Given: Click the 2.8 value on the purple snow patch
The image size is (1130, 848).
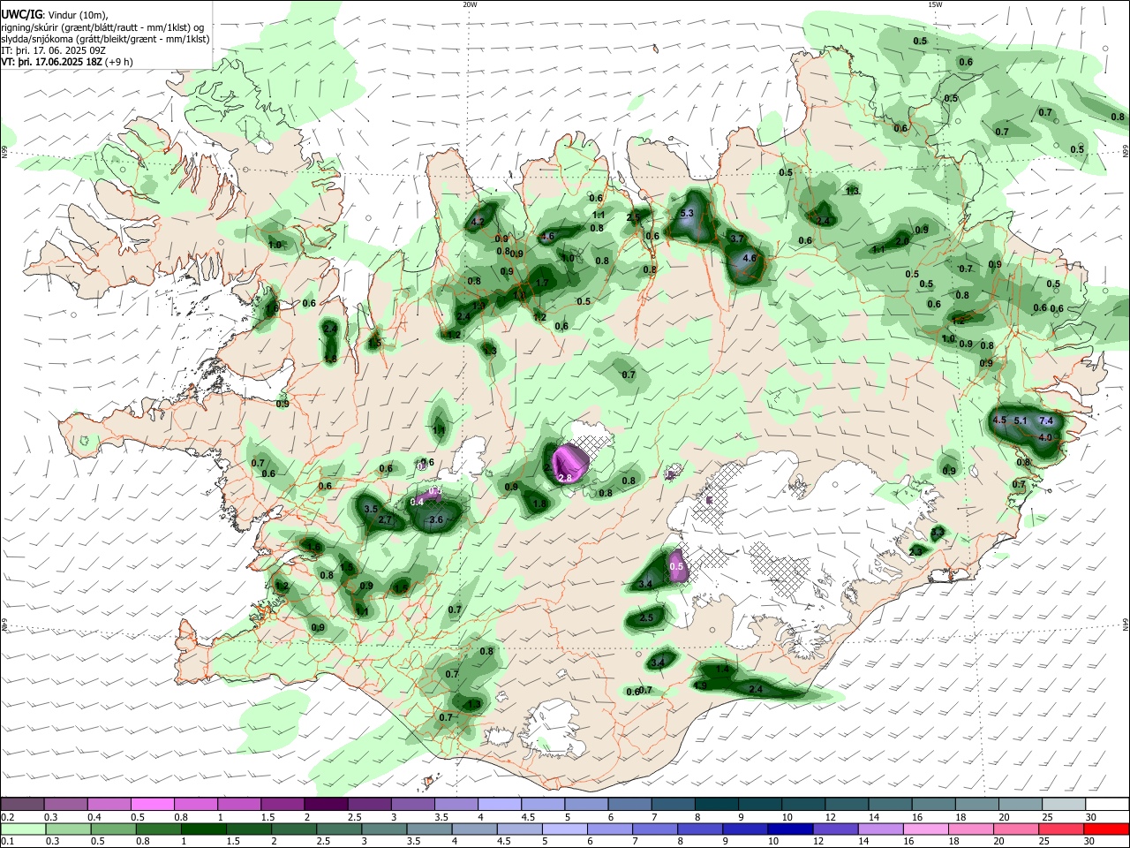Looking at the screenshot, I should [x=566, y=478].
